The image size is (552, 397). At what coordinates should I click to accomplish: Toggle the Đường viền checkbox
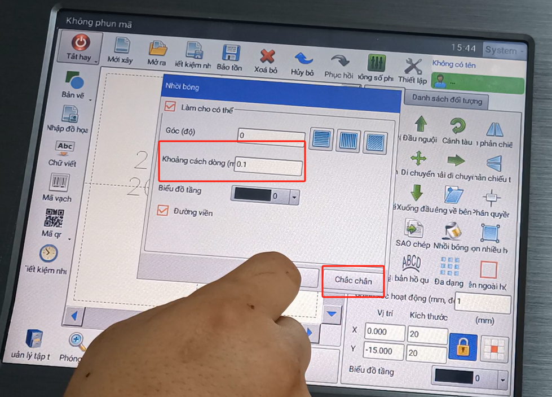point(163,211)
